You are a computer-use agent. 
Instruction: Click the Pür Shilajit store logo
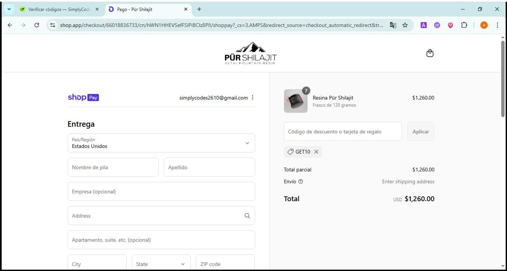click(250, 53)
